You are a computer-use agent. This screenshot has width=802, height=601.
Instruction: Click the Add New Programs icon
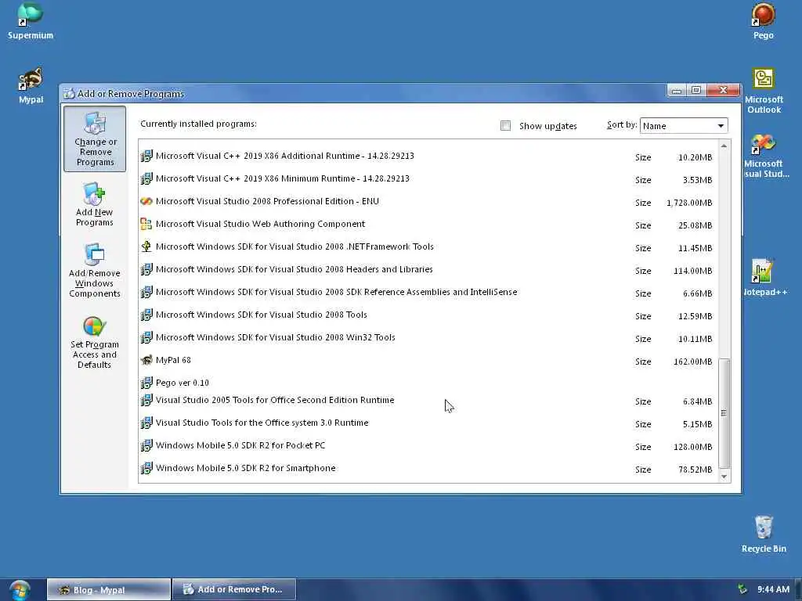pos(94,194)
